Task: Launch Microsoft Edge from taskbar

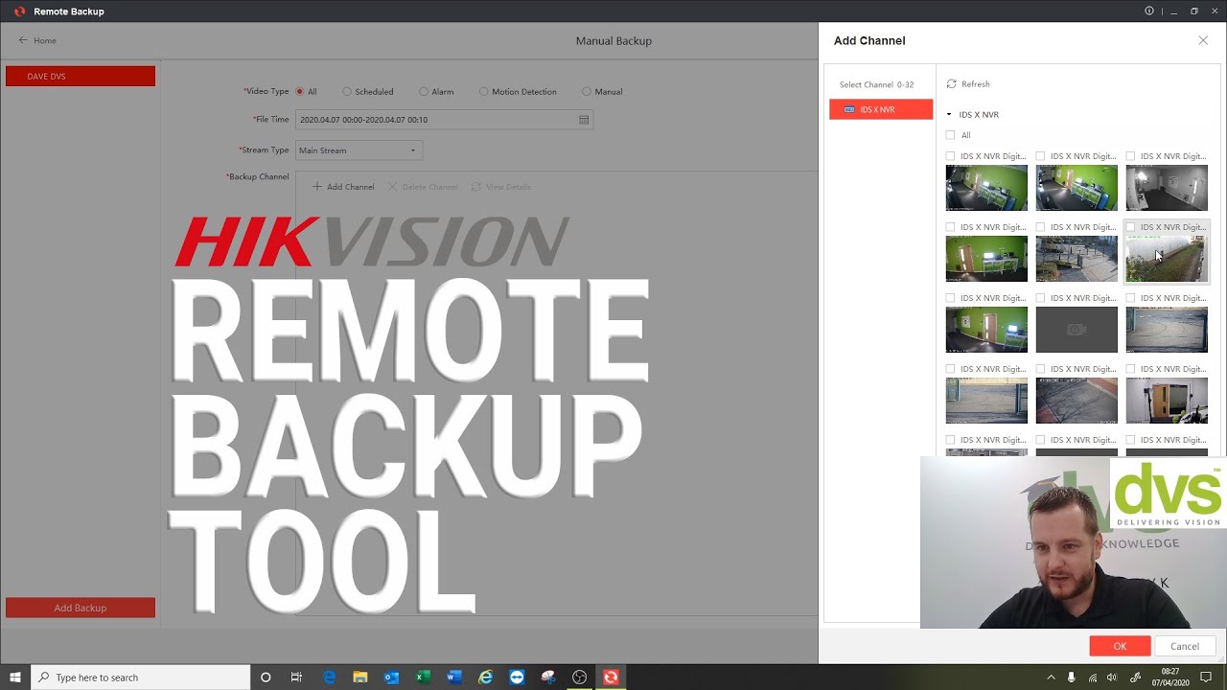Action: [x=330, y=678]
